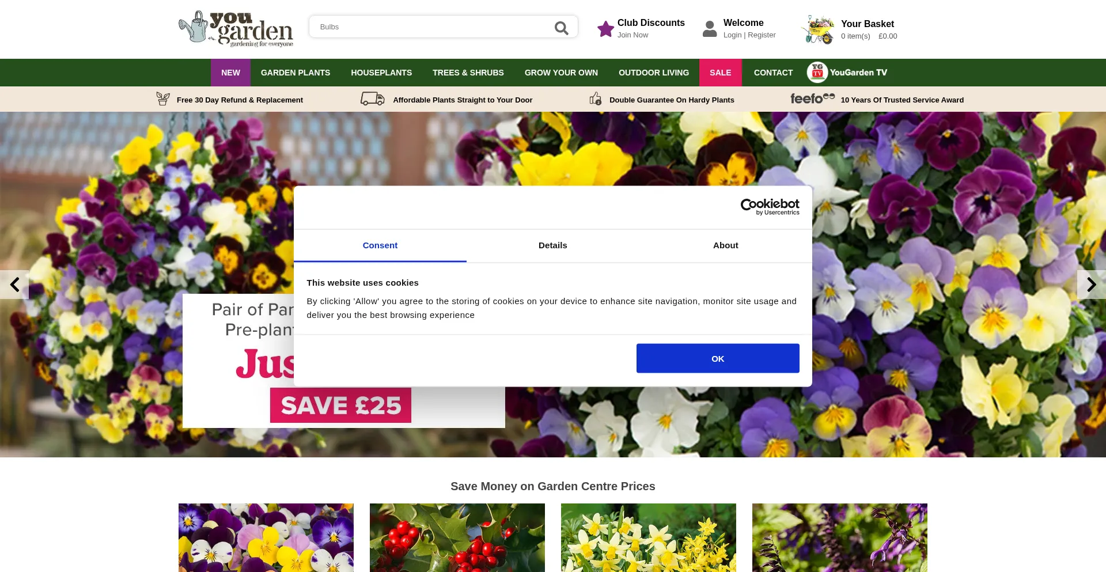The image size is (1106, 572).
Task: Select the About tab in cookie dialog
Action: [x=725, y=245]
